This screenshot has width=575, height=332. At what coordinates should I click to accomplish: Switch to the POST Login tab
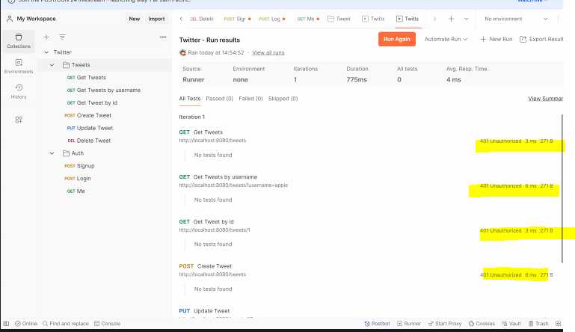(271, 19)
